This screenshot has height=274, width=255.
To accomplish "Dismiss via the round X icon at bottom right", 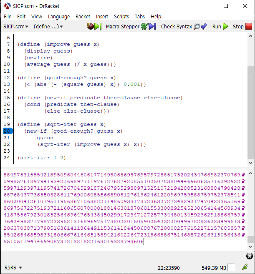I will tap(249, 256).
